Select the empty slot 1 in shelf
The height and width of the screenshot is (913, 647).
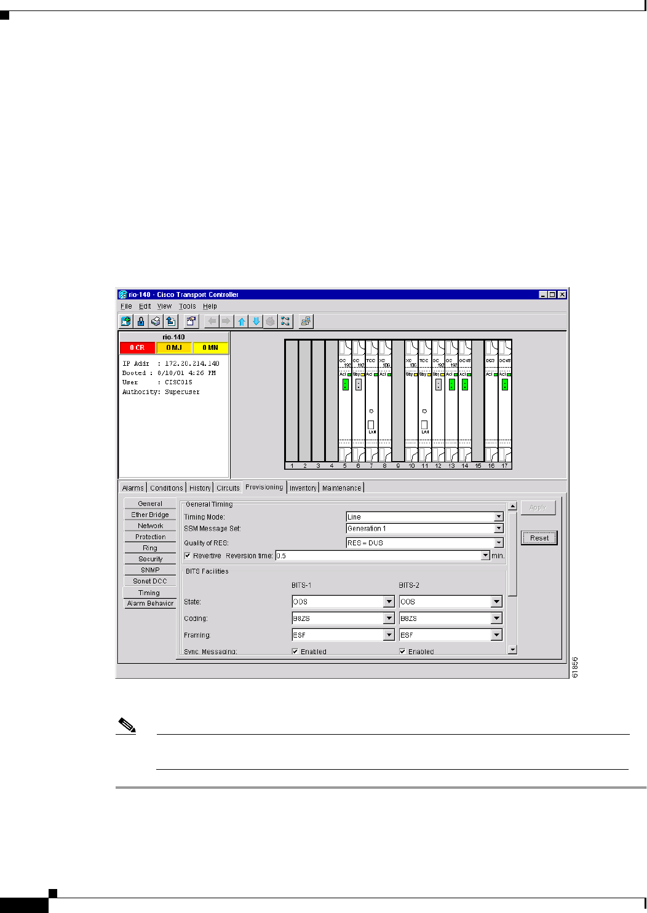tap(292, 401)
